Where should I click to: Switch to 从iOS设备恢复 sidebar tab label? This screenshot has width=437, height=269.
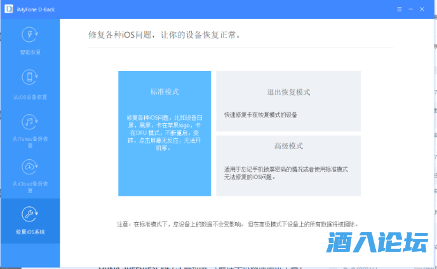click(30, 97)
